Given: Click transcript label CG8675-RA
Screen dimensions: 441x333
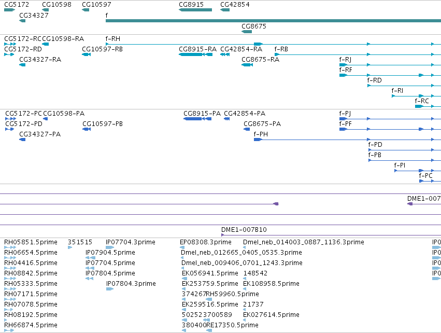Looking at the screenshot, I should (x=261, y=60).
